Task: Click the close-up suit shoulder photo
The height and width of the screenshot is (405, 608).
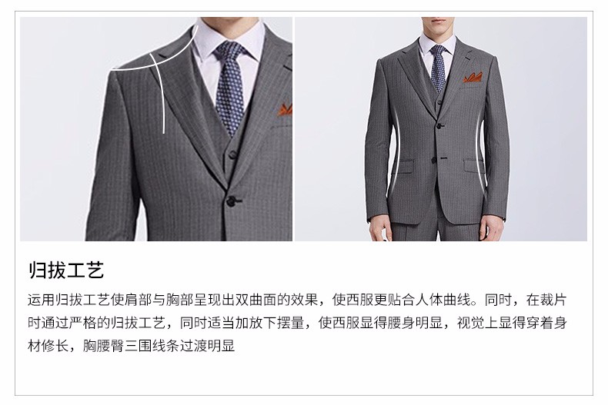Action: pyautogui.click(x=156, y=129)
